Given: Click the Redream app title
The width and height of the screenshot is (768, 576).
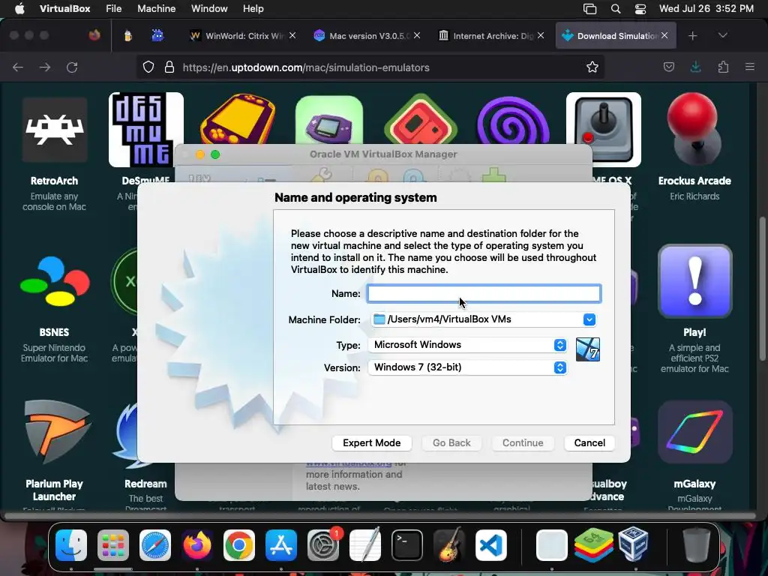Looking at the screenshot, I should pyautogui.click(x=145, y=484).
